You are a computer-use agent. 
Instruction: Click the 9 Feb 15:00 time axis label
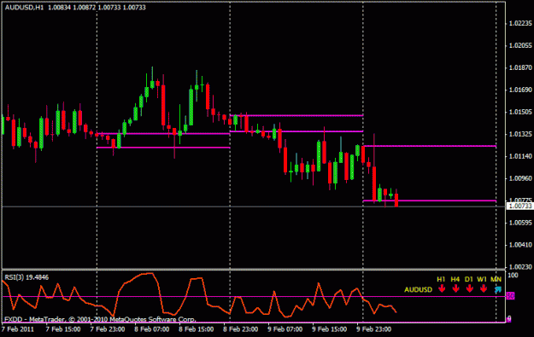[329, 329]
